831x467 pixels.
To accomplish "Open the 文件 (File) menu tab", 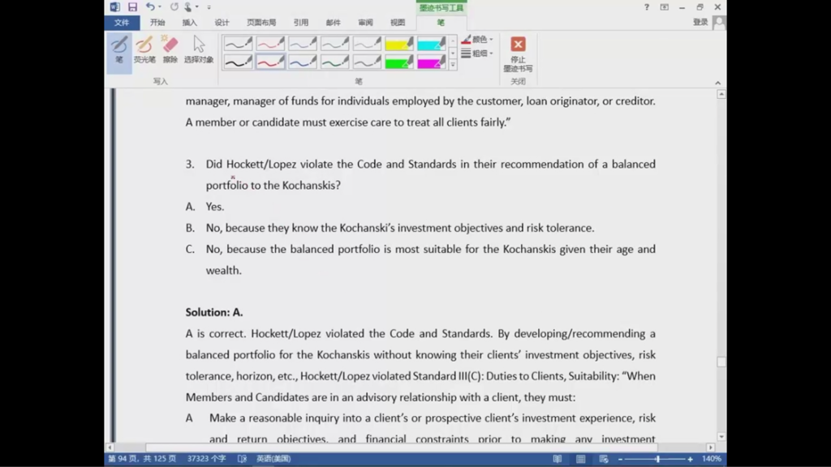I will coord(122,23).
